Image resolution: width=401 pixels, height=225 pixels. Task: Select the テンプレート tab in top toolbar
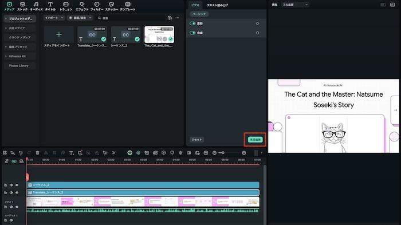click(128, 6)
